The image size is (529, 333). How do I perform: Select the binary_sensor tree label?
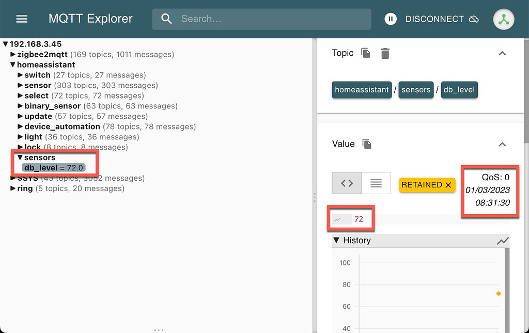pyautogui.click(x=53, y=106)
